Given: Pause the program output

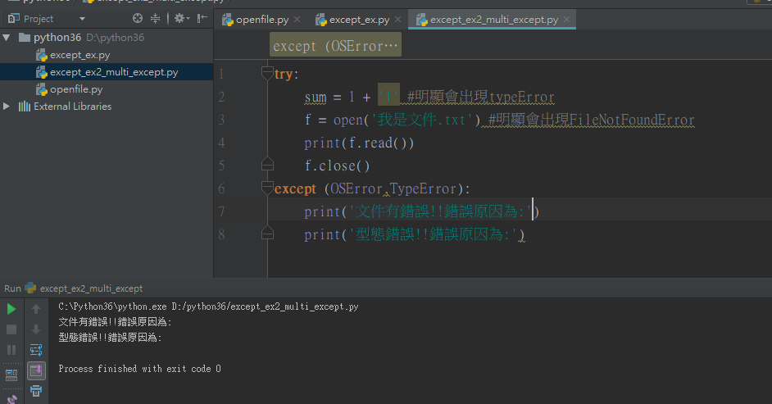Looking at the screenshot, I should pos(11,350).
